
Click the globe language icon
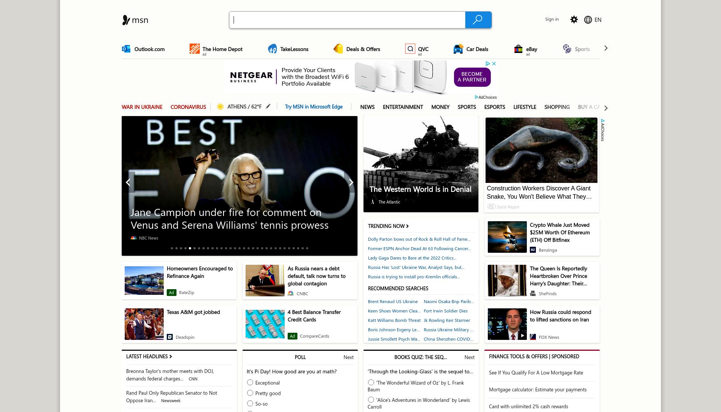(588, 20)
